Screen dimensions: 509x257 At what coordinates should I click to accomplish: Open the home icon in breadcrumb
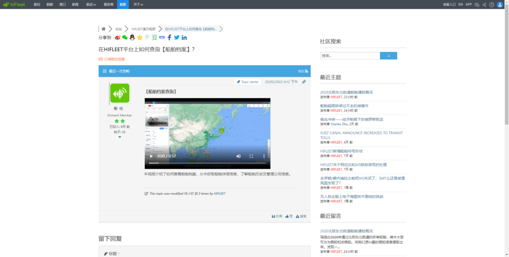click(x=103, y=29)
